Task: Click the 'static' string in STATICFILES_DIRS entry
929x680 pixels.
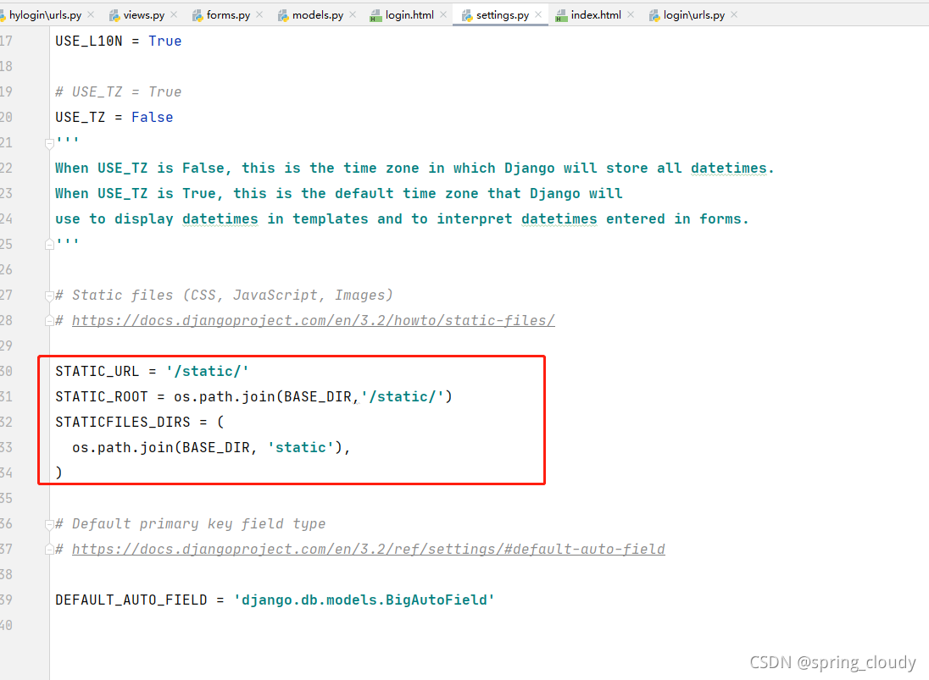Action: (301, 447)
